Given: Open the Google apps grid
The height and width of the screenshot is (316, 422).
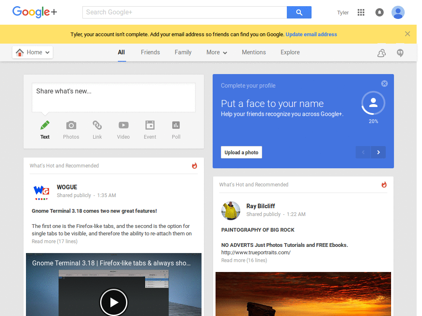Looking at the screenshot, I should click(x=361, y=12).
